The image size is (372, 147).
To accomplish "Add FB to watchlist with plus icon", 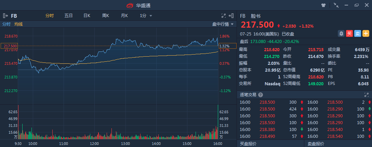I will click(366, 33).
